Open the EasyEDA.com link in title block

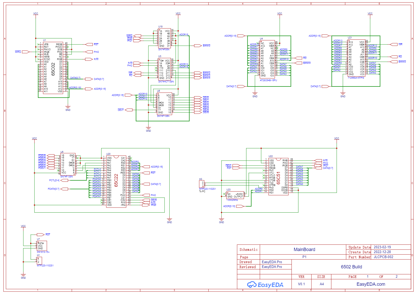(371, 284)
